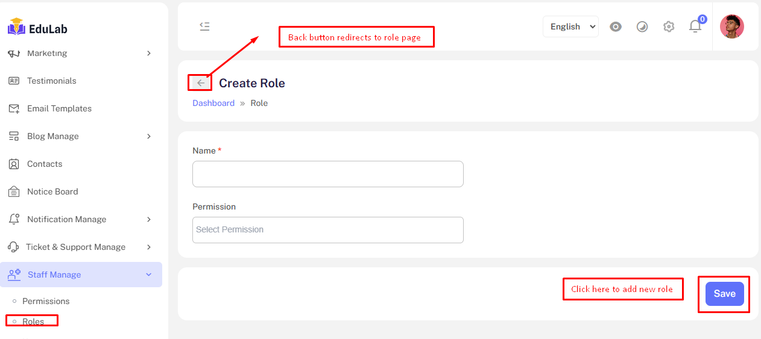
Task: Go to Email Templates
Action: tap(59, 108)
